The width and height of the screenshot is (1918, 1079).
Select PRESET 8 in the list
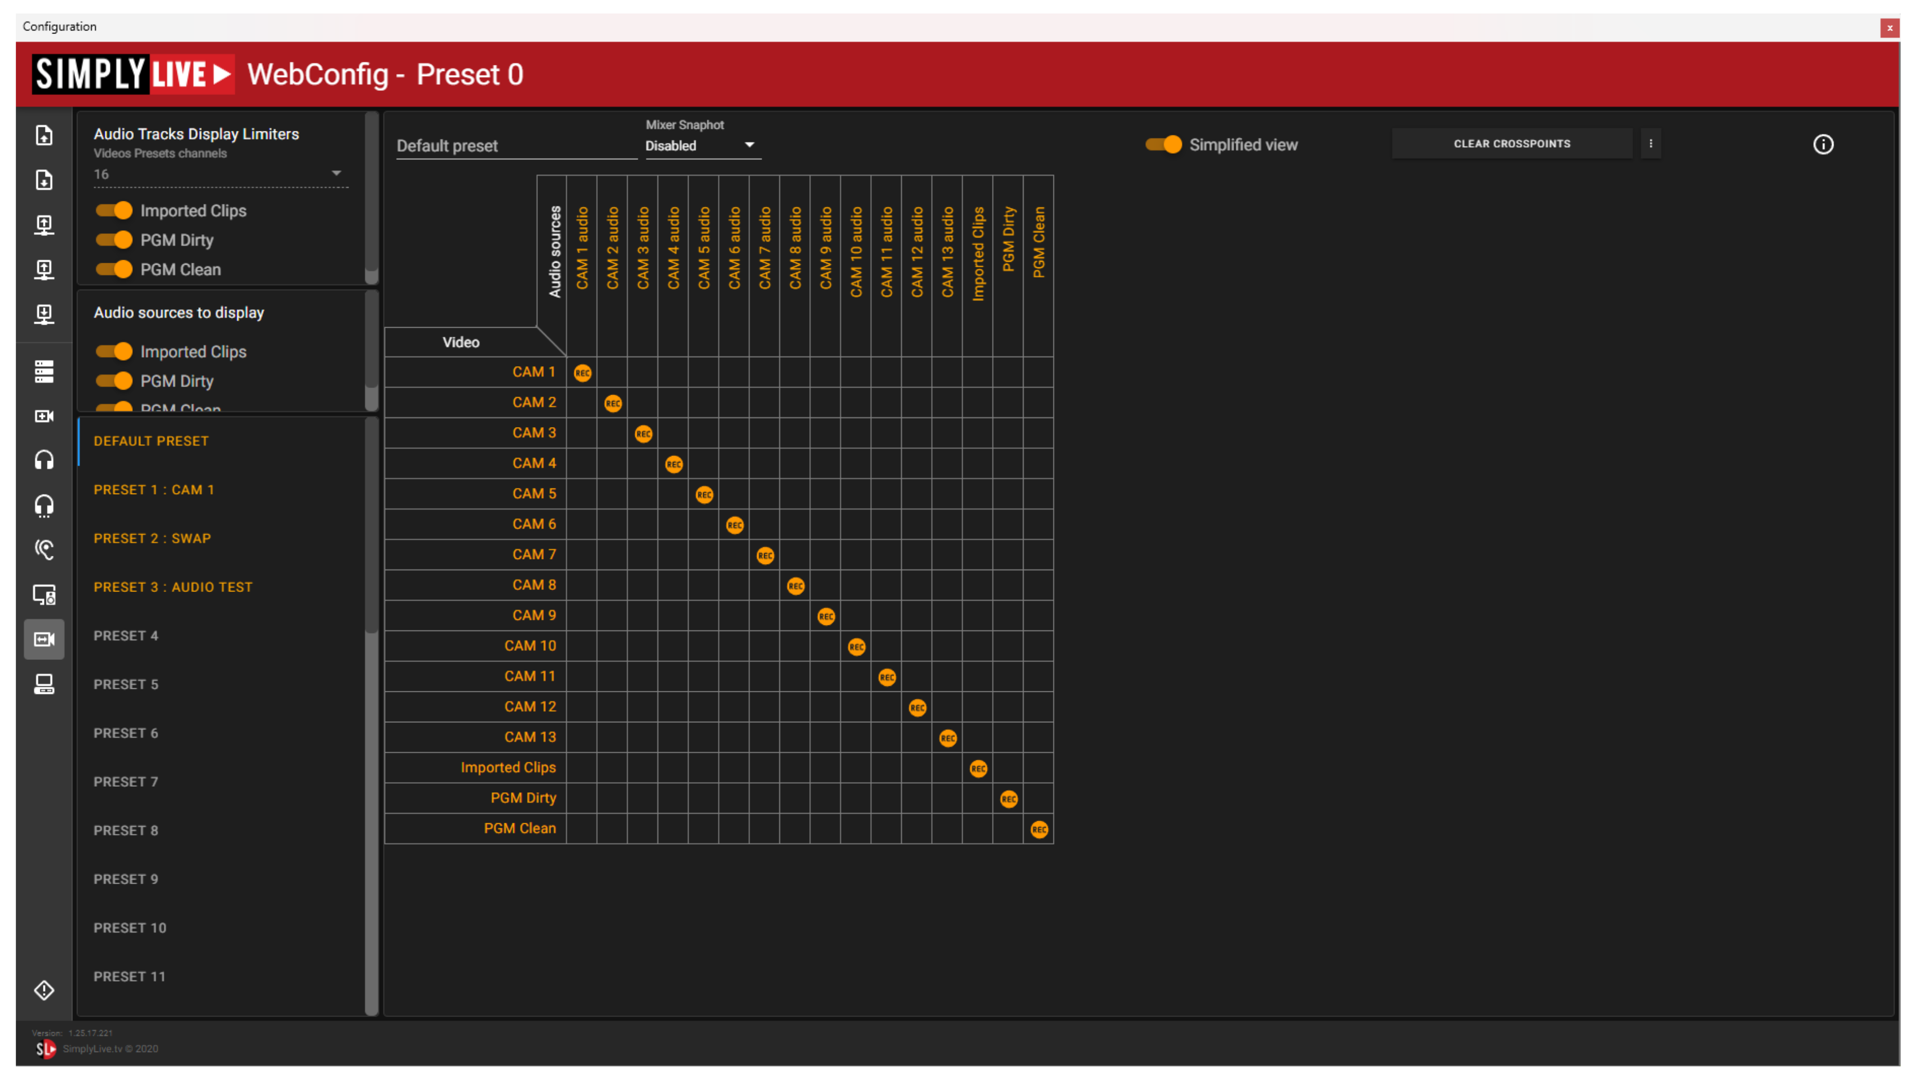(222, 831)
